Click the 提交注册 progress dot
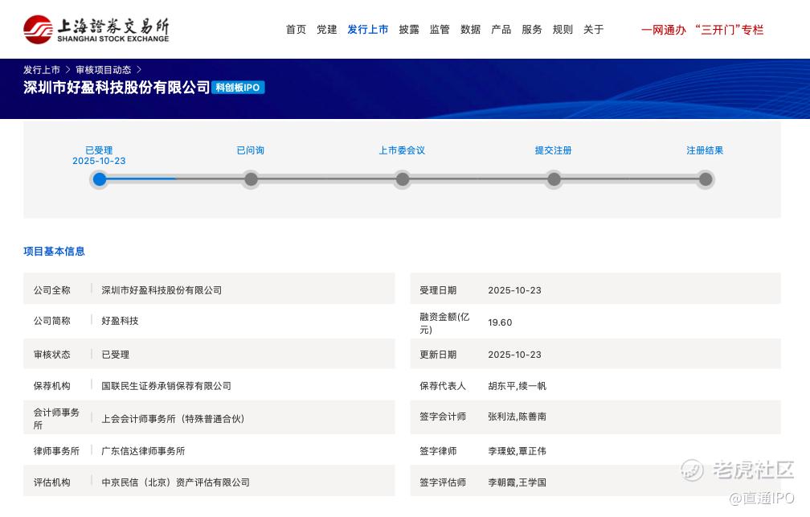Image resolution: width=810 pixels, height=517 pixels. [554, 179]
